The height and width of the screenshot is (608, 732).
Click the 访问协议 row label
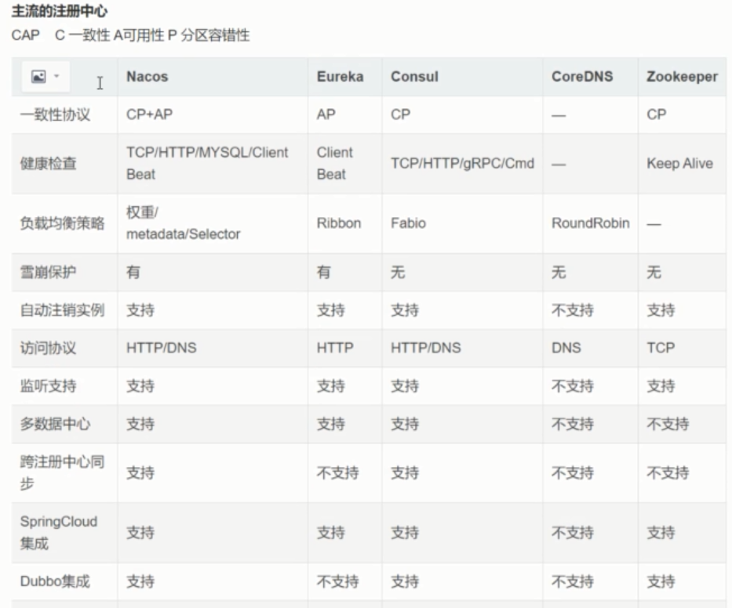point(48,349)
